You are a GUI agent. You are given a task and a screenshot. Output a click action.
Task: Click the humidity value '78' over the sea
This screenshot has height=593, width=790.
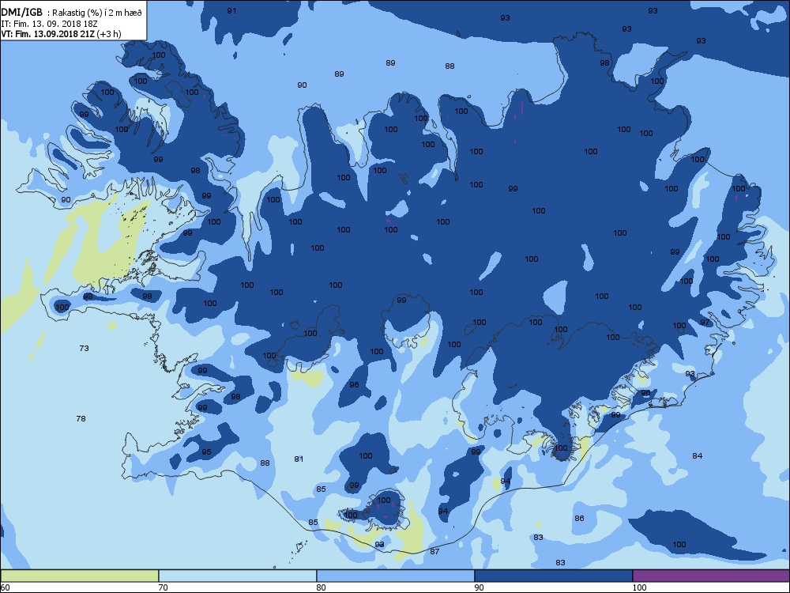point(81,418)
